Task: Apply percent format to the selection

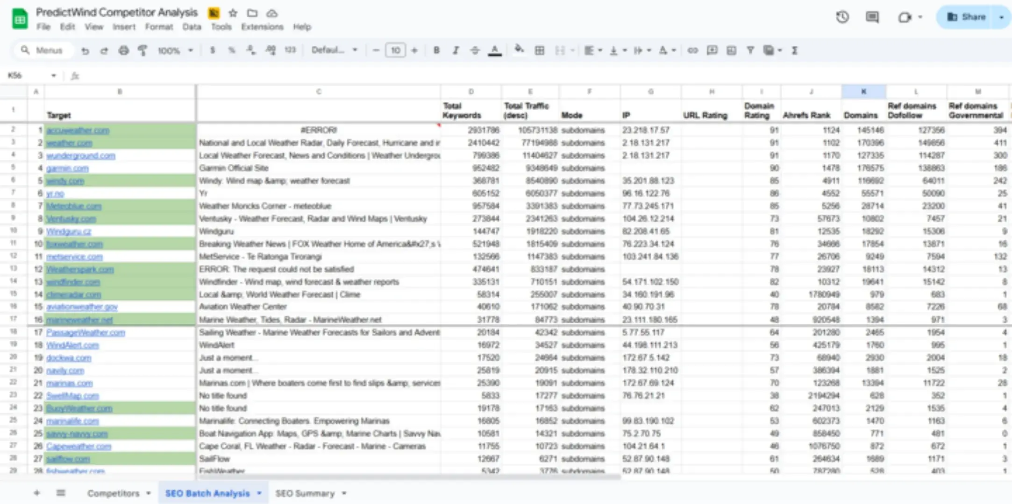Action: (x=232, y=50)
